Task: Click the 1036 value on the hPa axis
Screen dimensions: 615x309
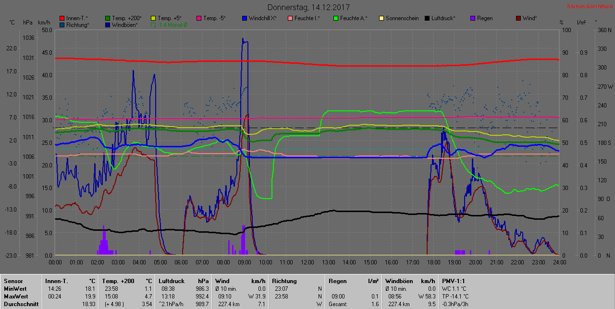Action: pyautogui.click(x=28, y=37)
